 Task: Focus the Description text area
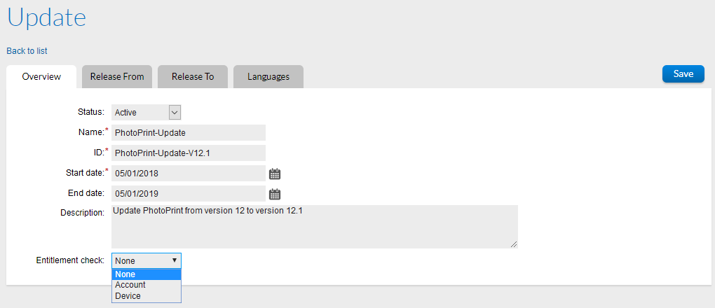(314, 225)
